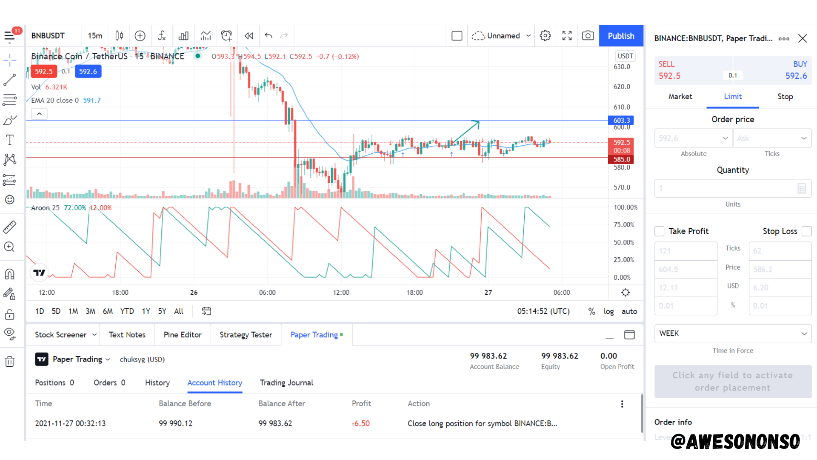Open the chart settings gear
This screenshot has width=817, height=460.
click(x=545, y=36)
